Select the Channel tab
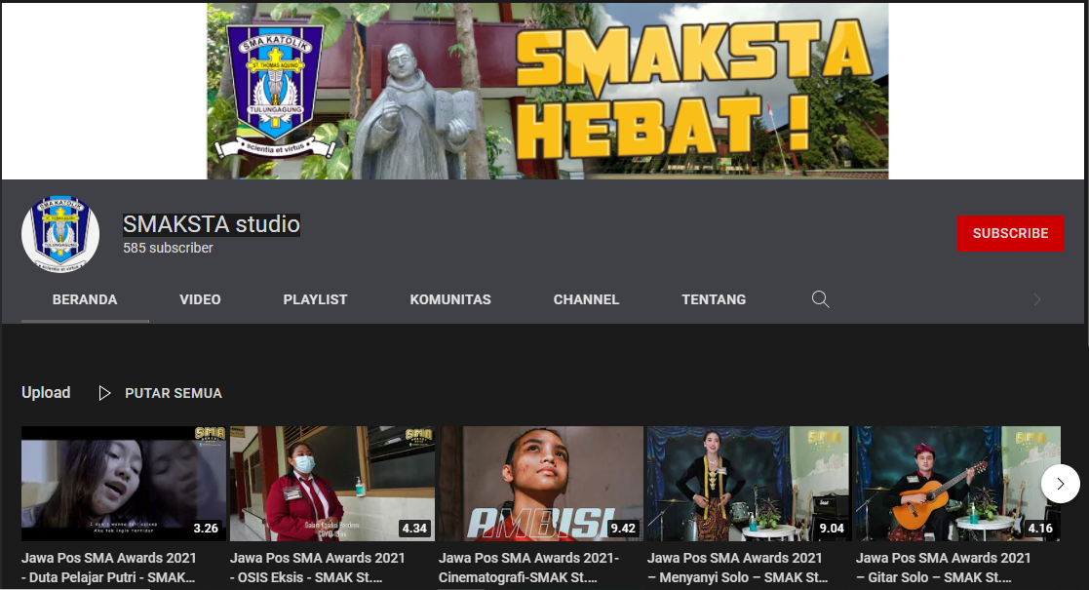Viewport: 1089px width, 590px height. point(586,299)
